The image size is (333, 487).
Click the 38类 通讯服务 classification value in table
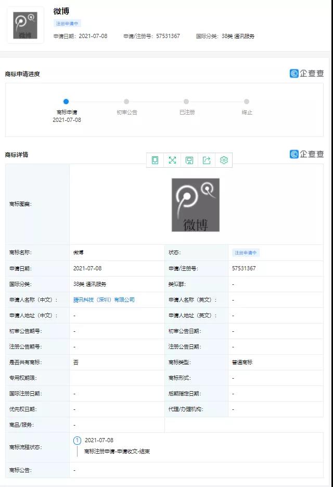point(90,284)
